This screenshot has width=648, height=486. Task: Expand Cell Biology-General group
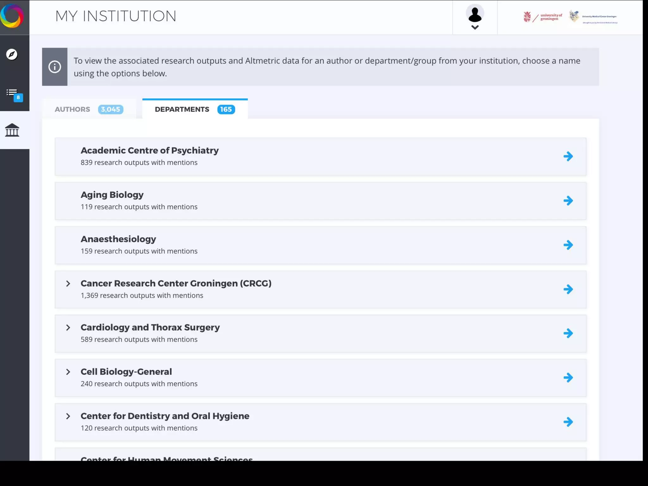tap(68, 372)
